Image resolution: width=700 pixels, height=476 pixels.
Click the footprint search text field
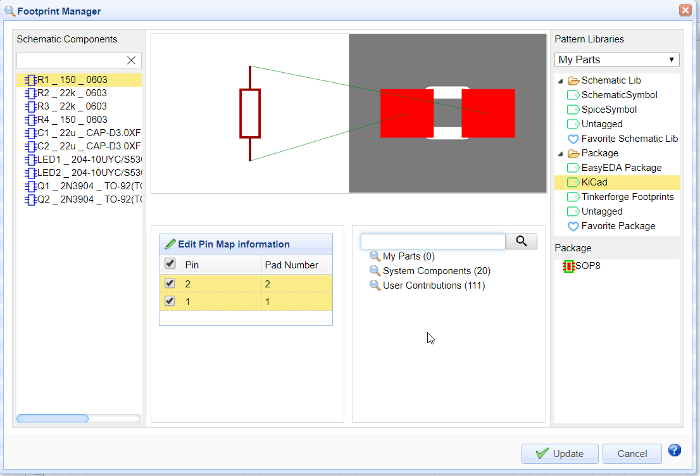433,241
